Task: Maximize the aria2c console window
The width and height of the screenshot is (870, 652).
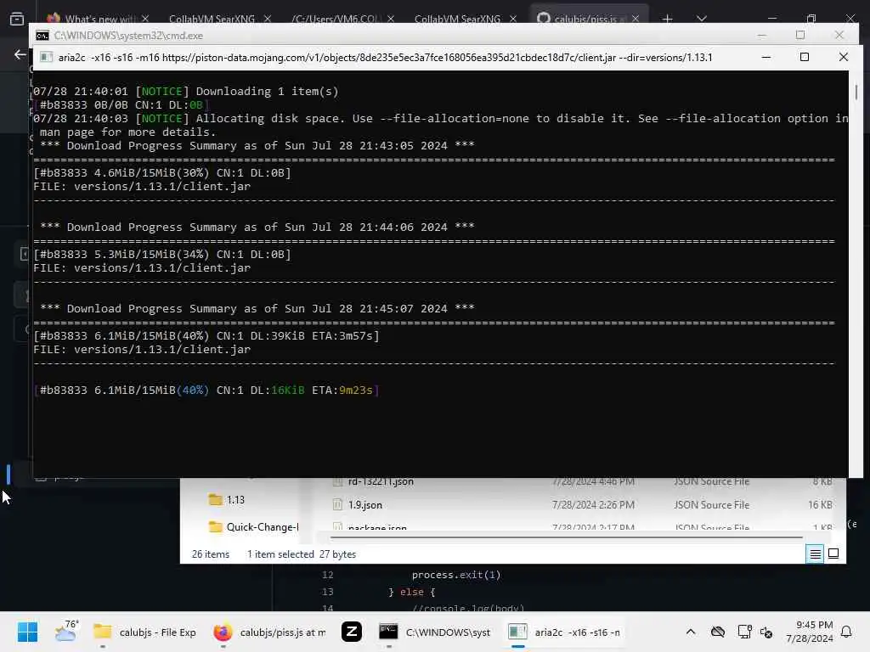Action: pyautogui.click(x=804, y=57)
